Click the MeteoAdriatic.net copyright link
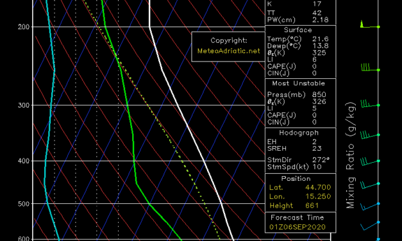The image size is (402, 241). [228, 51]
